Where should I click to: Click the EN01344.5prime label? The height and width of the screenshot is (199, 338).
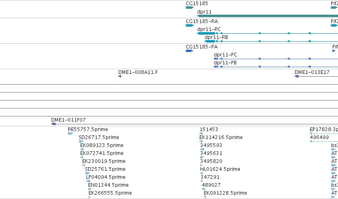[x=108, y=185]
